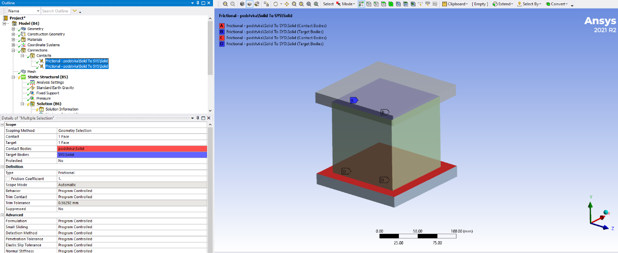Click the Rotate view tool icon

click(x=275, y=4)
